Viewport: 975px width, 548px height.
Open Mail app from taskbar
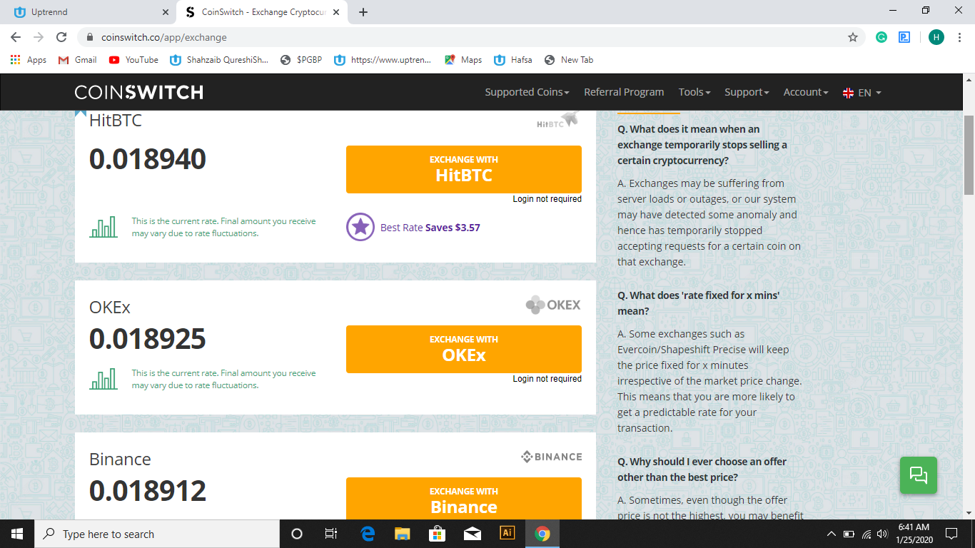pos(472,534)
